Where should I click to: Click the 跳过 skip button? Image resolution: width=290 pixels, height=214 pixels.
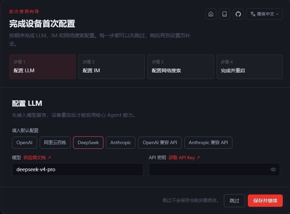234,201
